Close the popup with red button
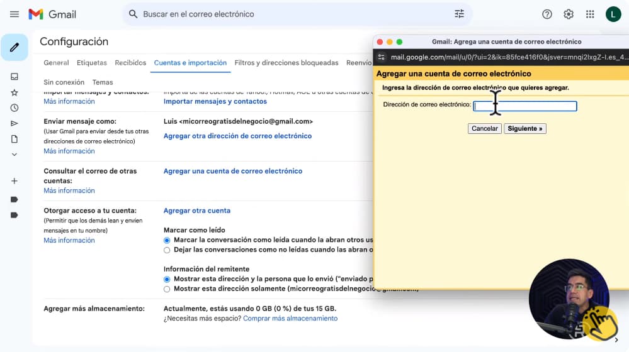 [x=380, y=41]
